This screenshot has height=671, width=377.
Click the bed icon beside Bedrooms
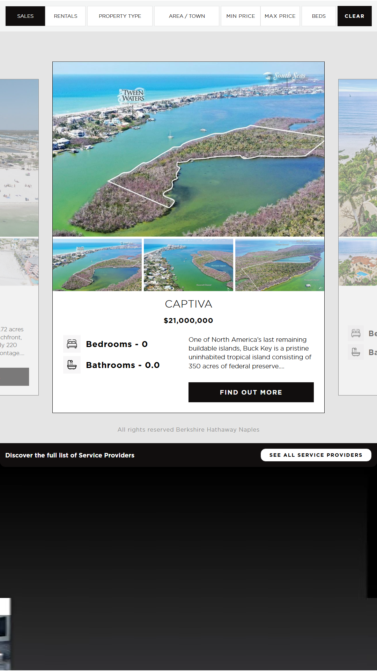tap(72, 344)
